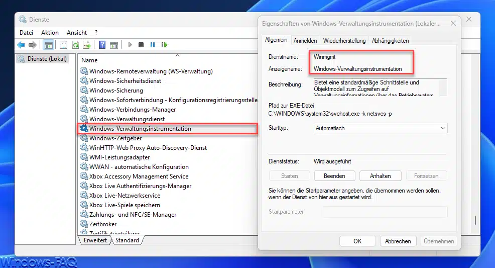Screen dimensions: 495x268
Task: Switch to Allgemein tab in properties
Action: [x=276, y=40]
